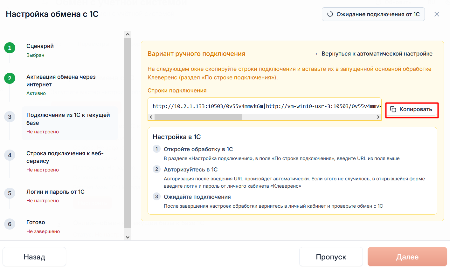The image size is (450, 268).
Task: Click the Далее button
Action: tap(407, 257)
